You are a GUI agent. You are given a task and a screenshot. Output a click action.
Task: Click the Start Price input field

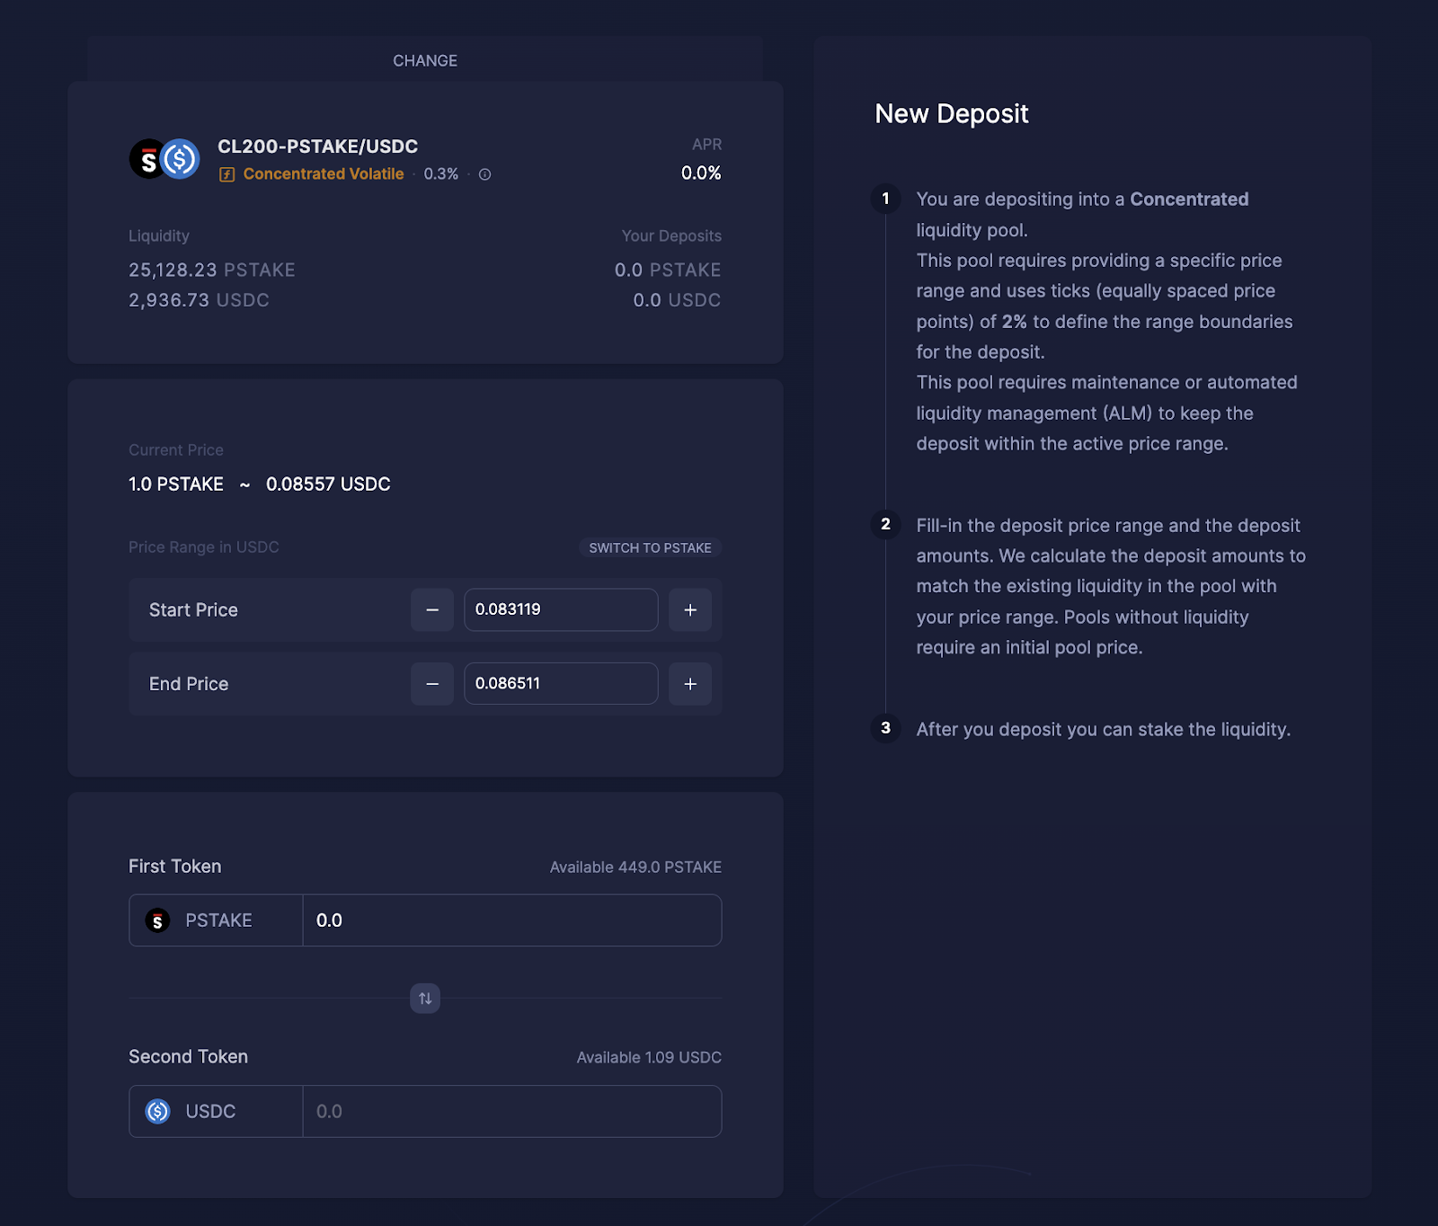click(561, 609)
